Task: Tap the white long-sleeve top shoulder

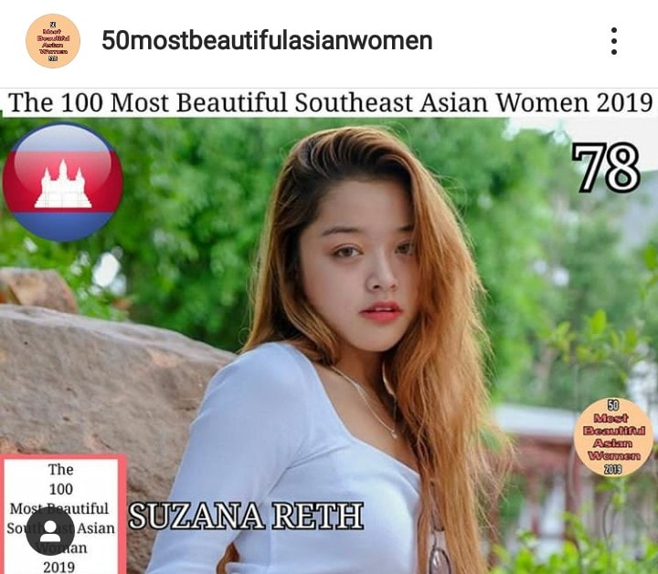Action: click(x=256, y=377)
